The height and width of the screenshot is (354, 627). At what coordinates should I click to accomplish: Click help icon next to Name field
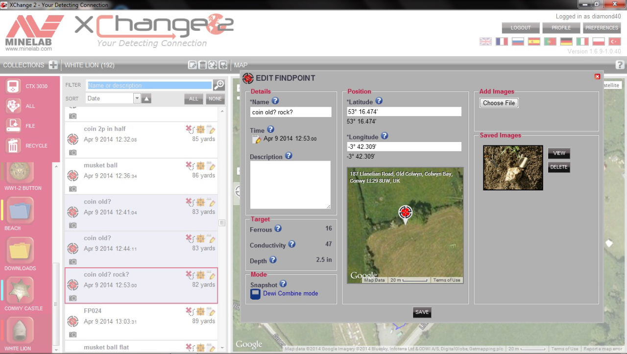pyautogui.click(x=275, y=101)
